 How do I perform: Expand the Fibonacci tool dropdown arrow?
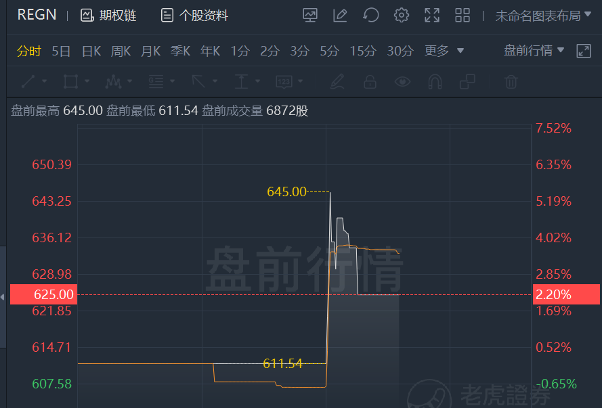[x=172, y=81]
